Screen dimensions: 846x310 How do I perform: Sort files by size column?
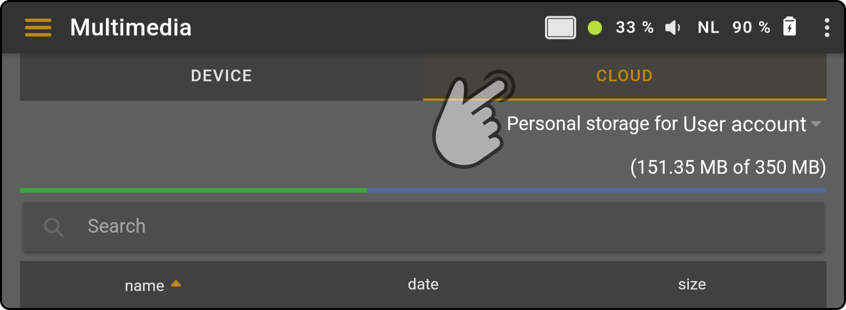click(692, 284)
